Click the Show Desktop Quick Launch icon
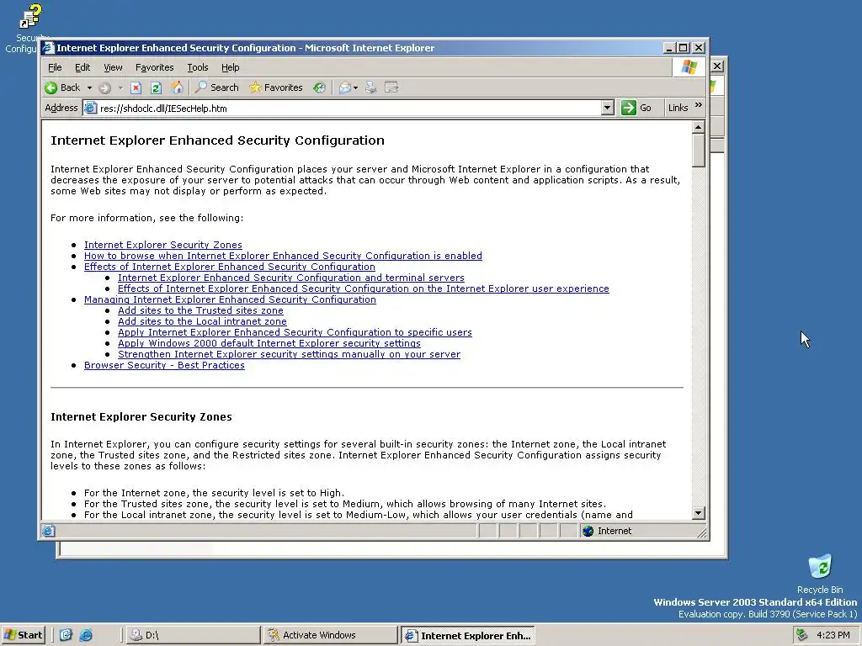This screenshot has height=646, width=862. (66, 635)
